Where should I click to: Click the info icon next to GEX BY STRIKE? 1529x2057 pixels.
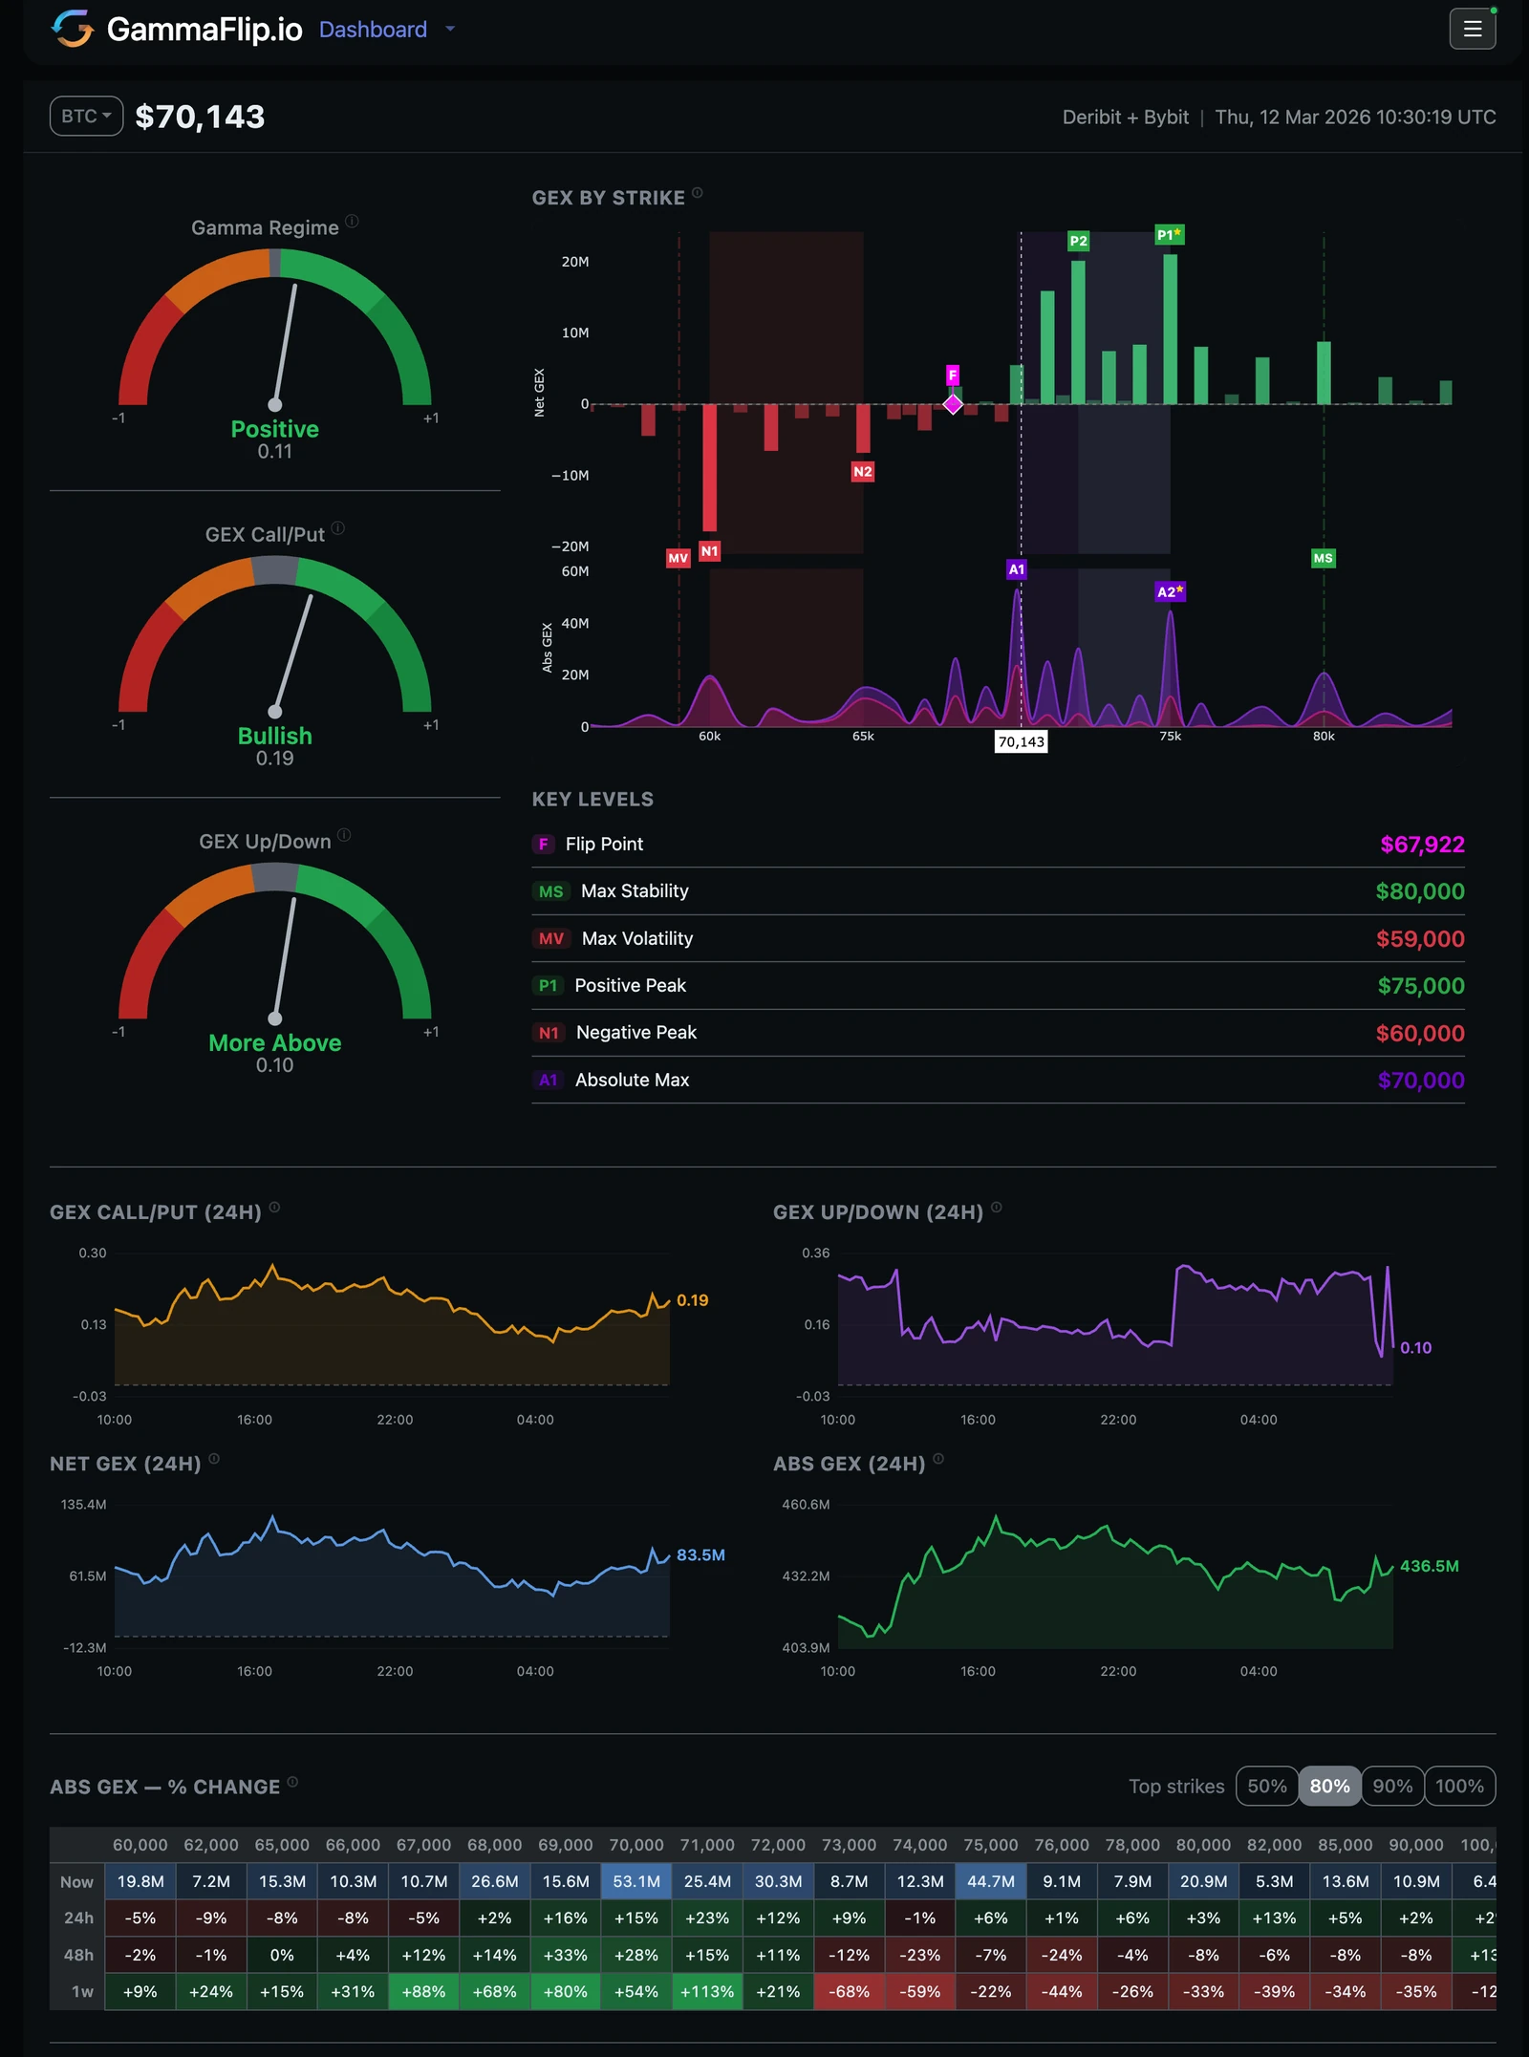click(697, 193)
